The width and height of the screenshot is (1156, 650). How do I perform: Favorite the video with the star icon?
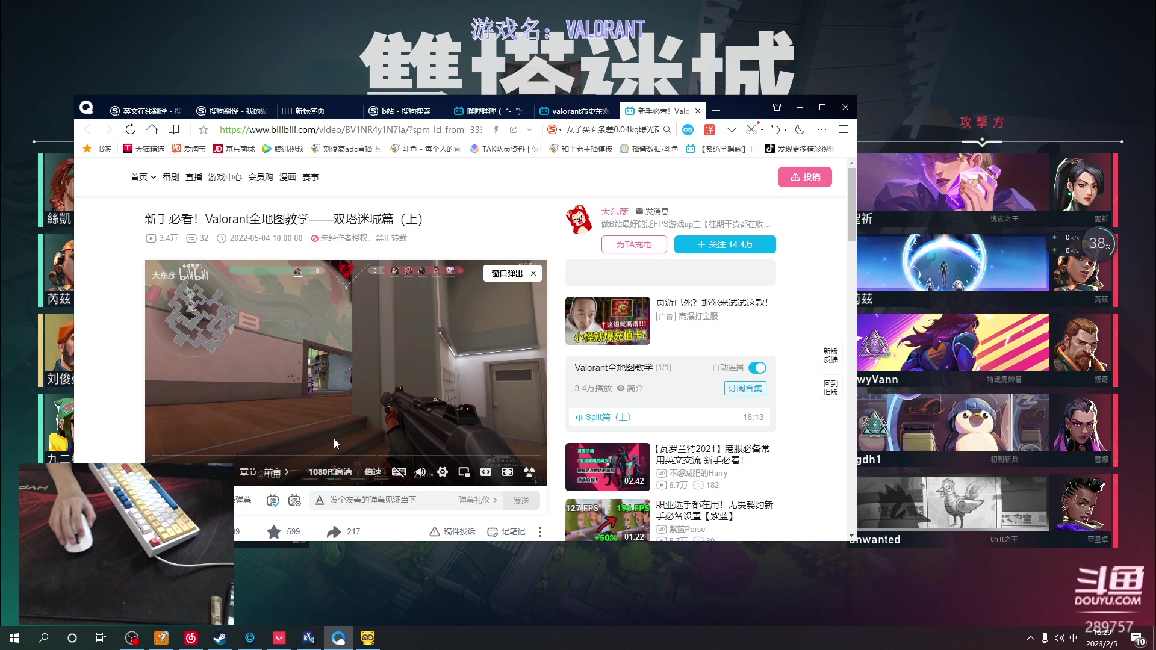[x=274, y=531]
